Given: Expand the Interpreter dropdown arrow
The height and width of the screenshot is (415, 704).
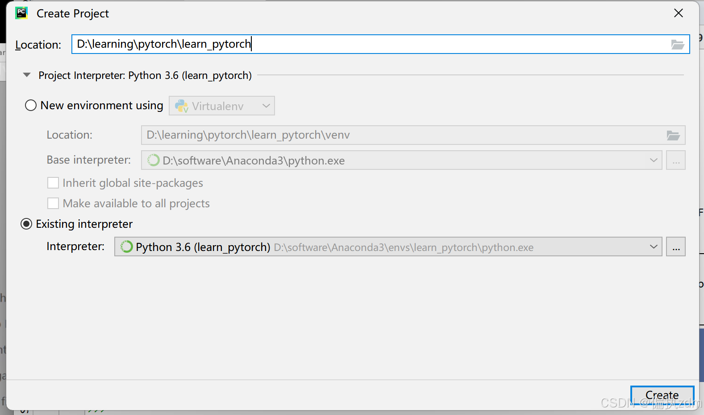Looking at the screenshot, I should (x=654, y=247).
